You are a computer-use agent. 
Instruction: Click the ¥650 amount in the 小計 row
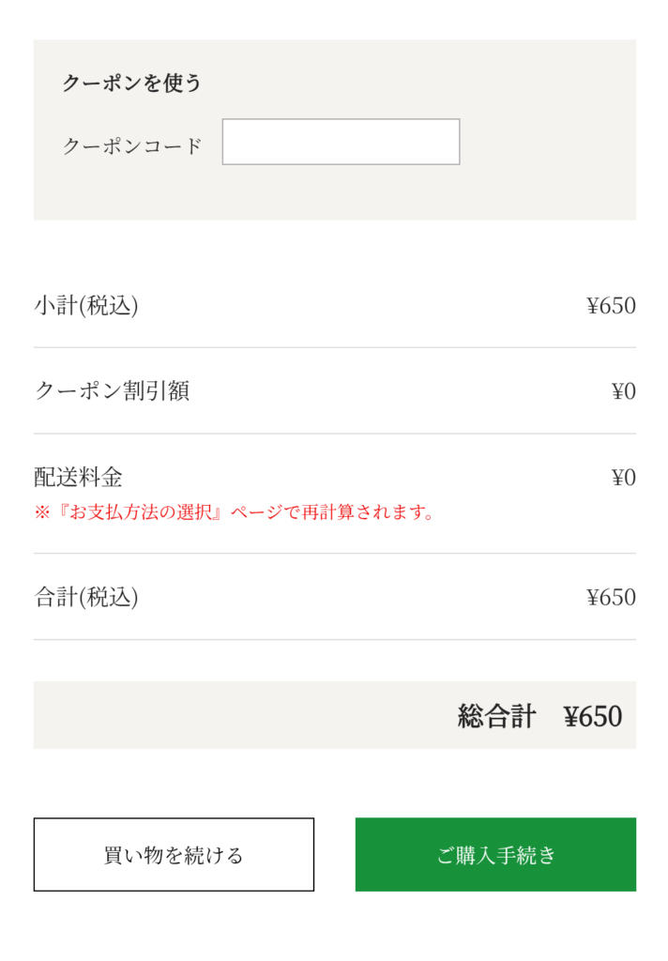pos(611,306)
